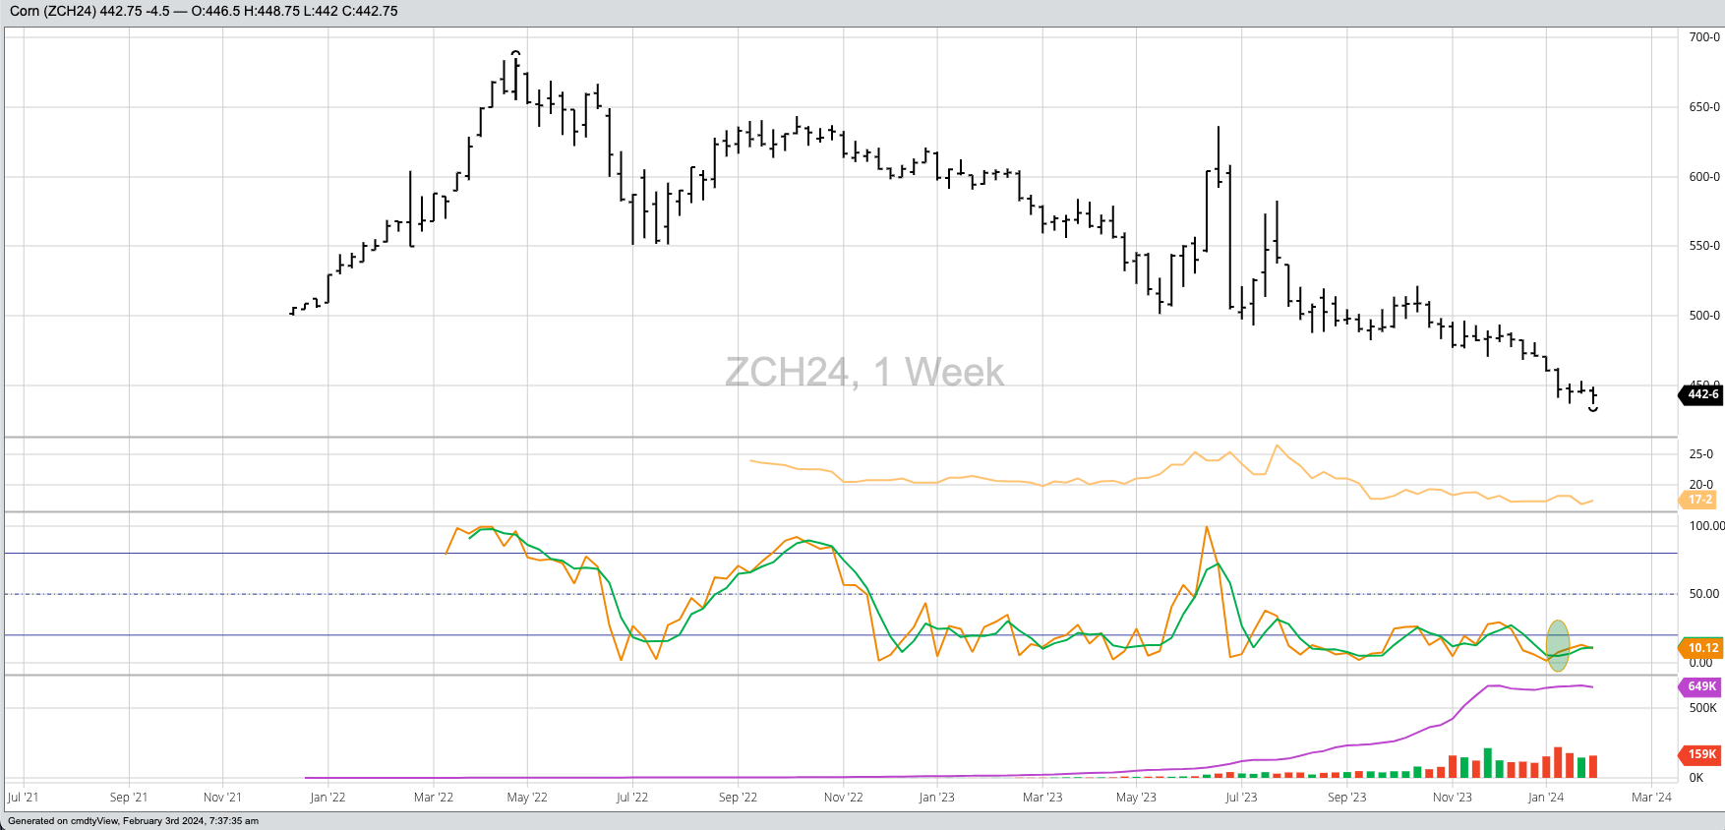Click the orange 17-2 indicator badge

[1700, 500]
